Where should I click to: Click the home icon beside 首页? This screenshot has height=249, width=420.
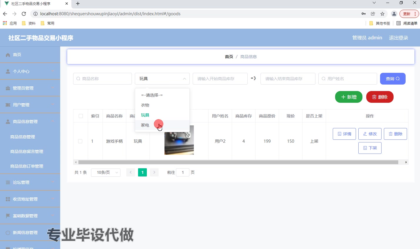pos(7,54)
